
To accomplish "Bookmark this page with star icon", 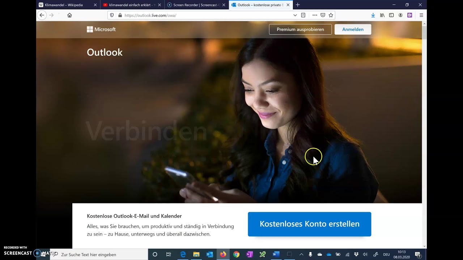I will [x=331, y=15].
